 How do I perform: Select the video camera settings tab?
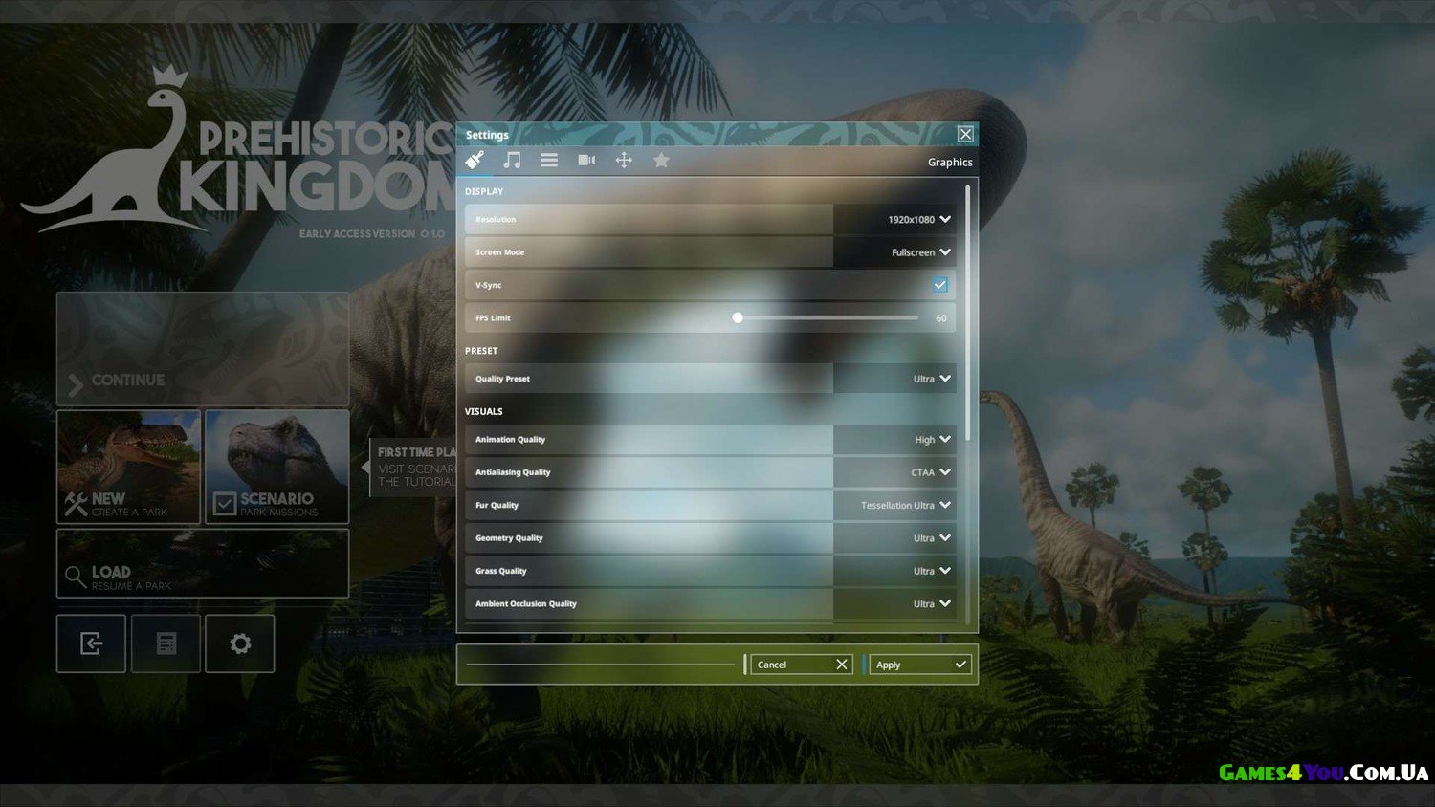coord(586,161)
